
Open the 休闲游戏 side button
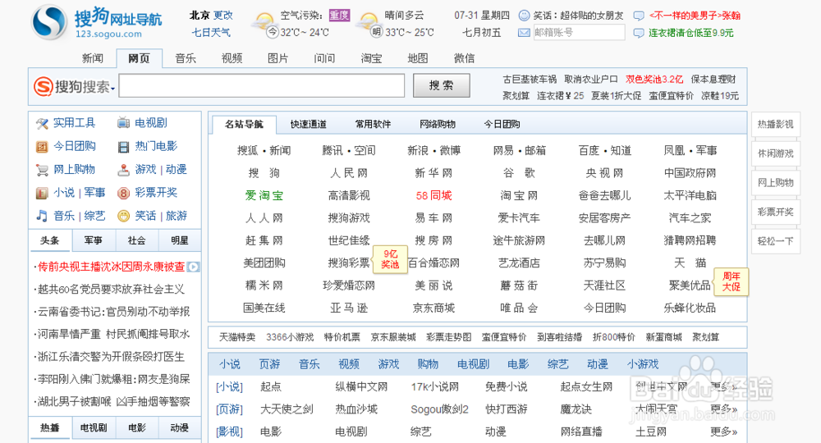point(776,153)
